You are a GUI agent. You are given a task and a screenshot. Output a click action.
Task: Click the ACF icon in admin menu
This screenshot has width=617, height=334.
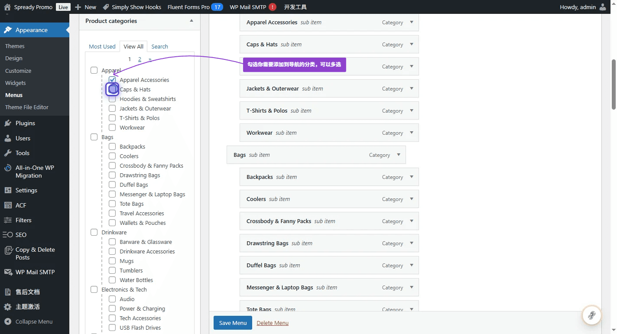(x=8, y=205)
